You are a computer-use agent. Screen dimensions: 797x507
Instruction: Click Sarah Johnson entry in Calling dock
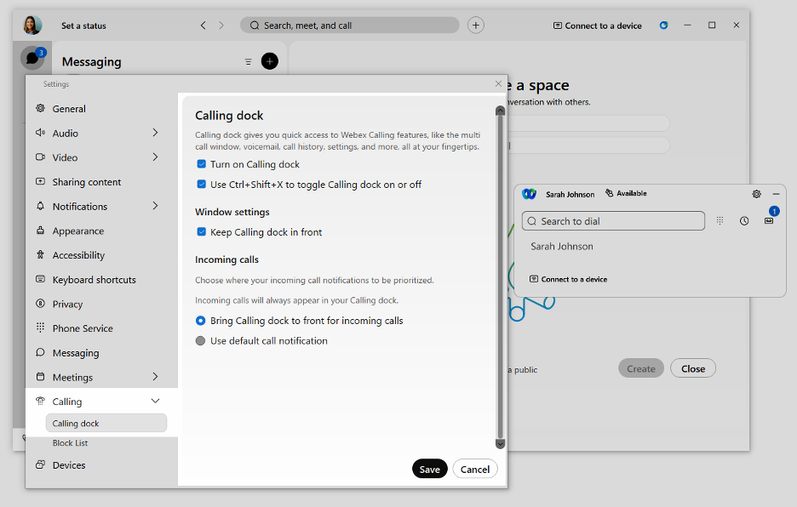(562, 247)
